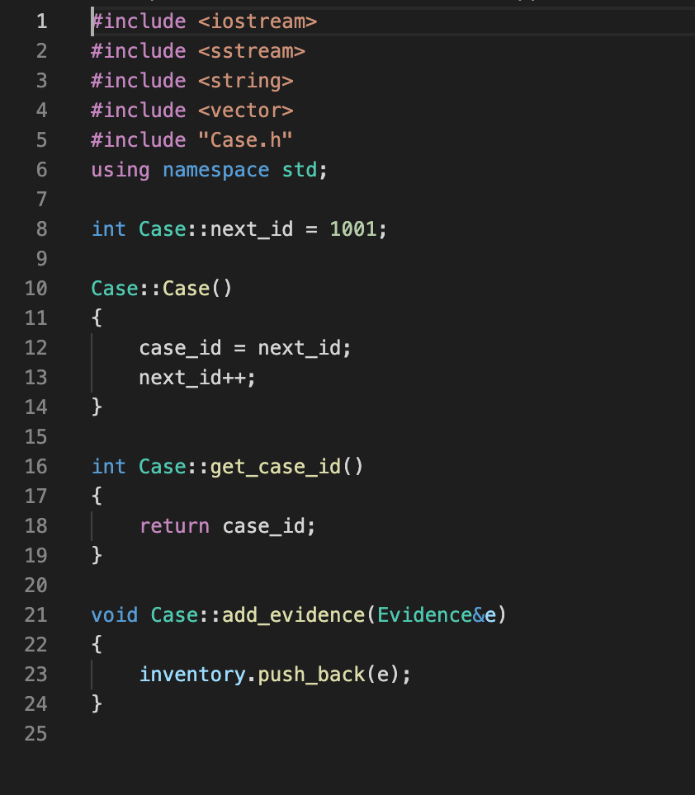Viewport: 695px width, 795px height.
Task: Click line number 8 in the gutter
Action: point(42,229)
